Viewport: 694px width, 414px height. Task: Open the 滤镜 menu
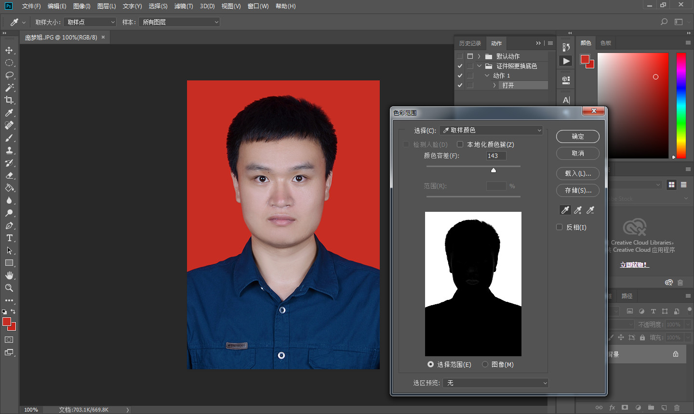tap(184, 6)
